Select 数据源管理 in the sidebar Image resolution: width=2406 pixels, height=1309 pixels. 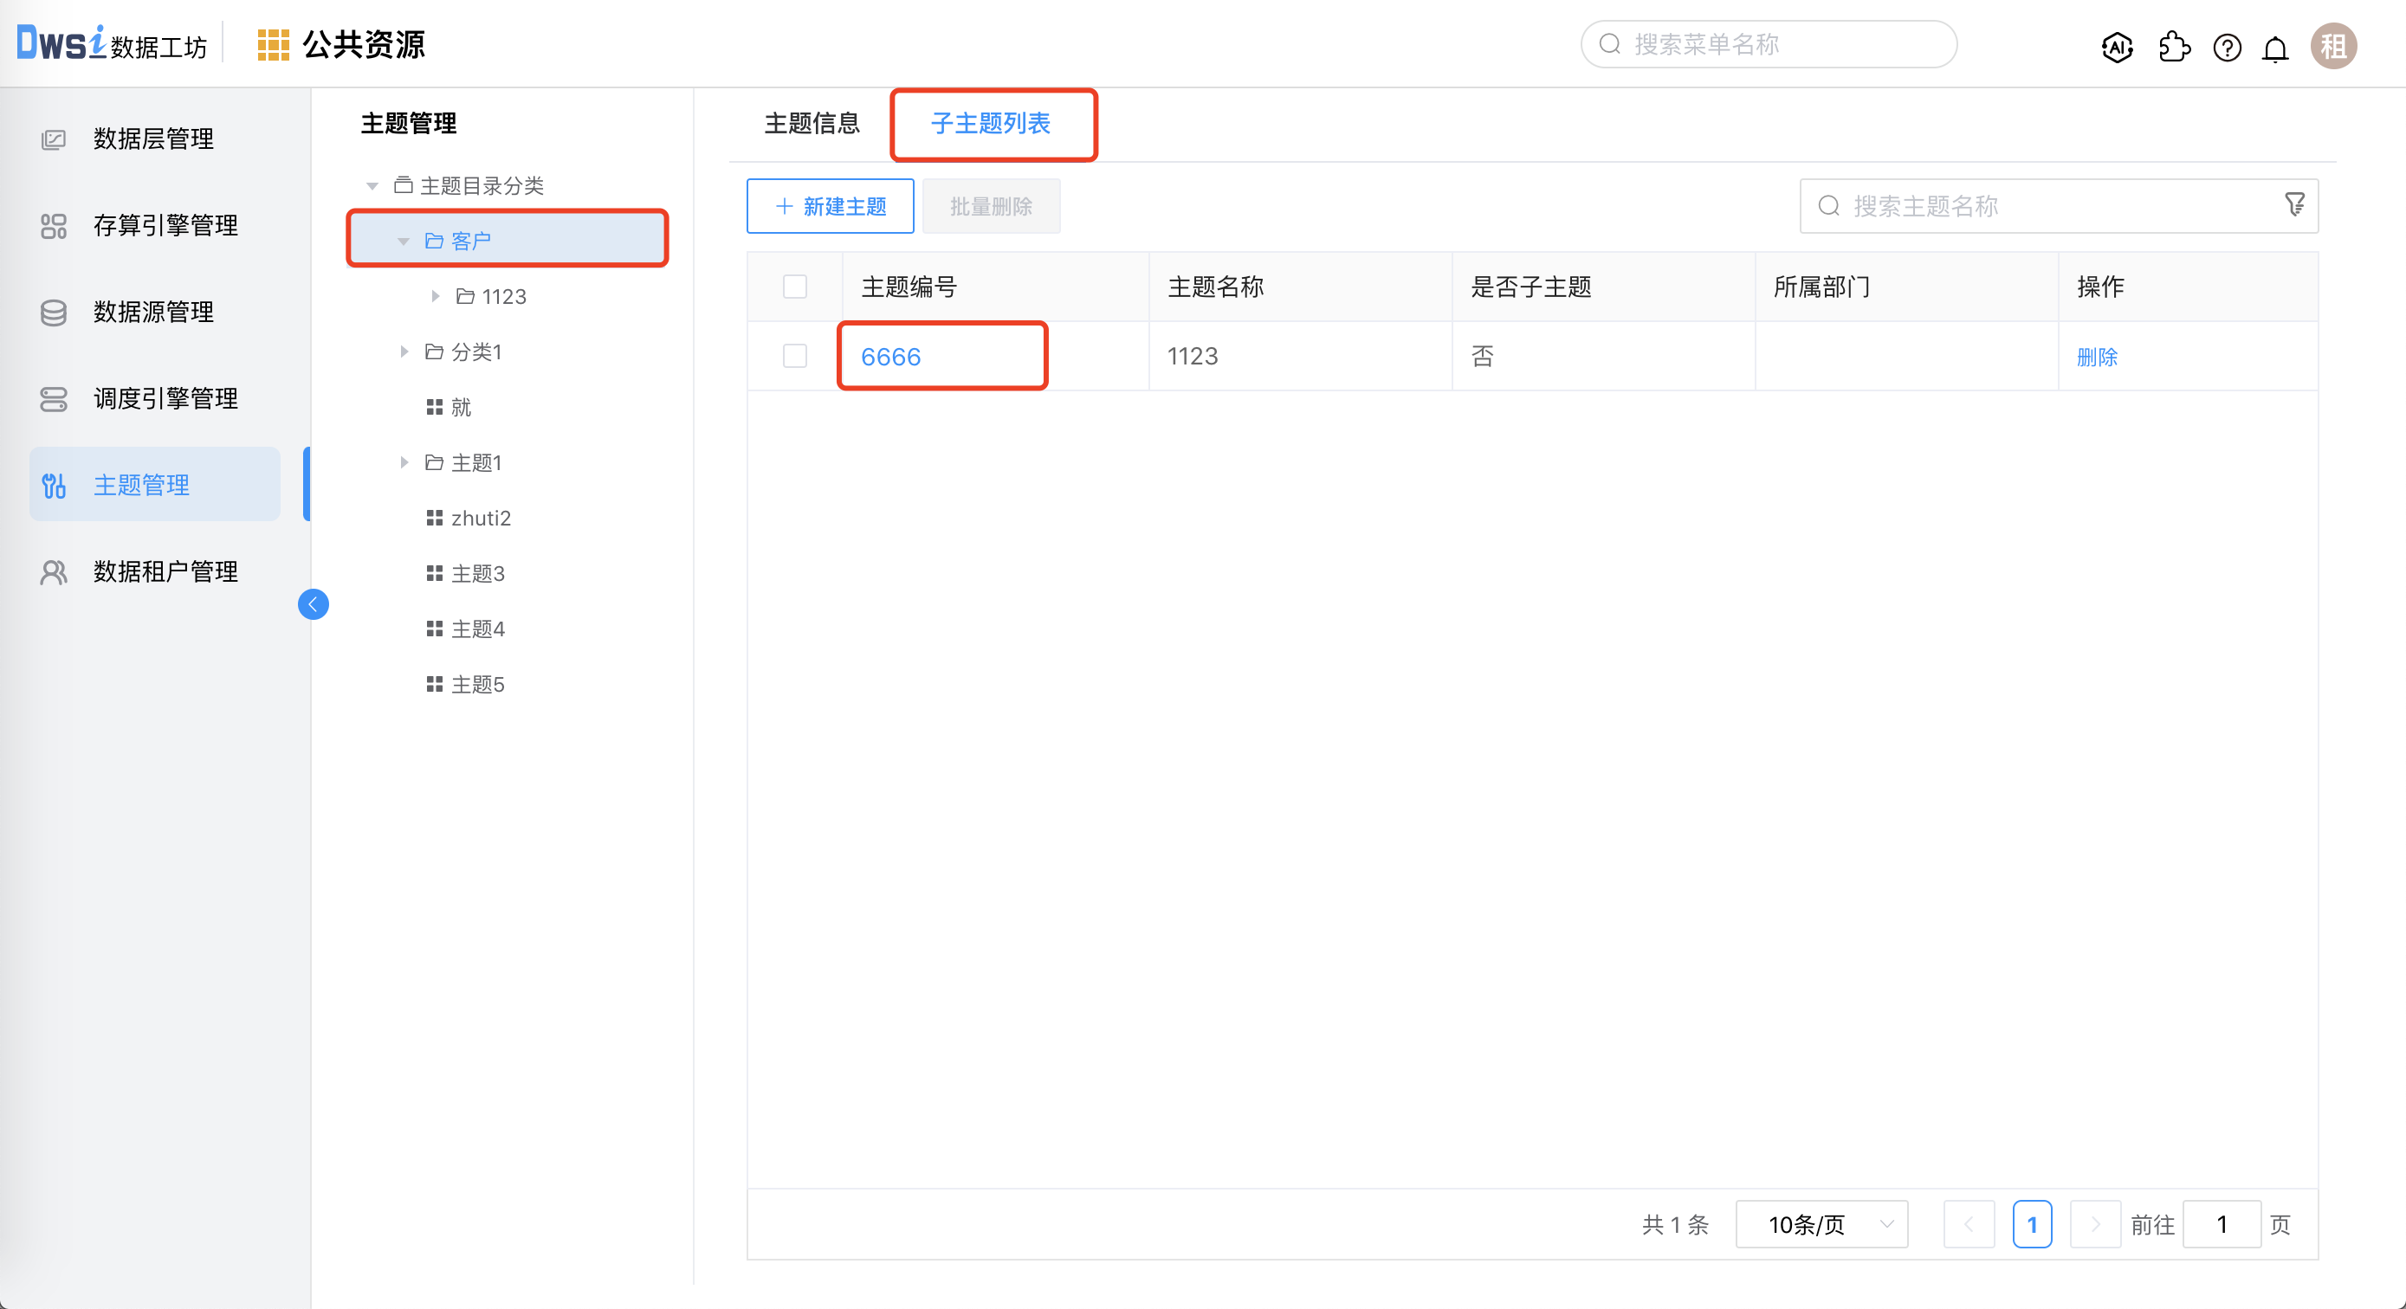154,312
